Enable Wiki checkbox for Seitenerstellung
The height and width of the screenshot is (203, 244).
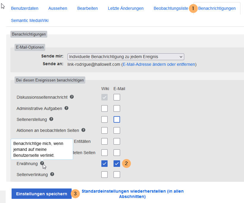(x=104, y=119)
